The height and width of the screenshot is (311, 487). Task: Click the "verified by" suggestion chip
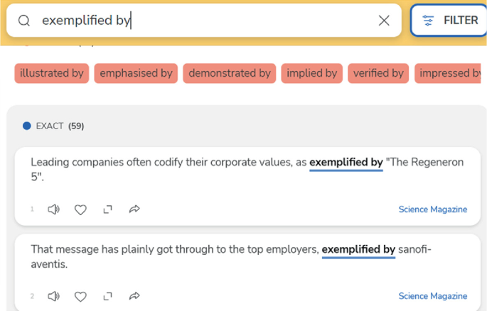(x=378, y=73)
